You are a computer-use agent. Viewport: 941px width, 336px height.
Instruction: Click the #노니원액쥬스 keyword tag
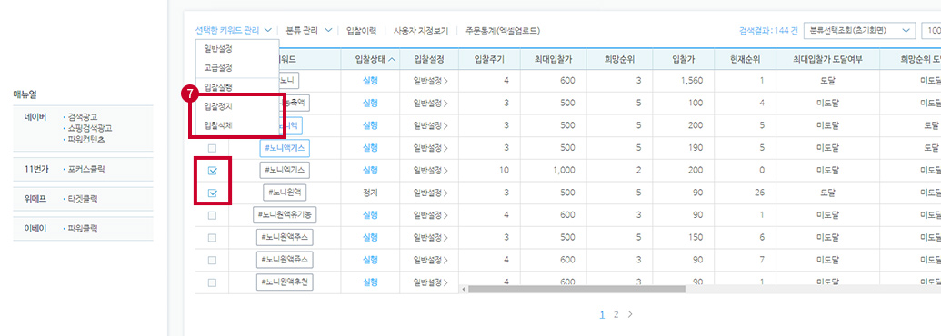click(x=285, y=260)
